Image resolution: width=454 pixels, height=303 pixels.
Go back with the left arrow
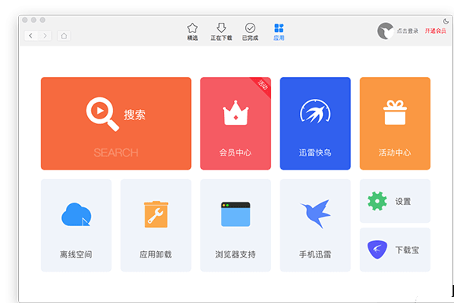point(31,36)
